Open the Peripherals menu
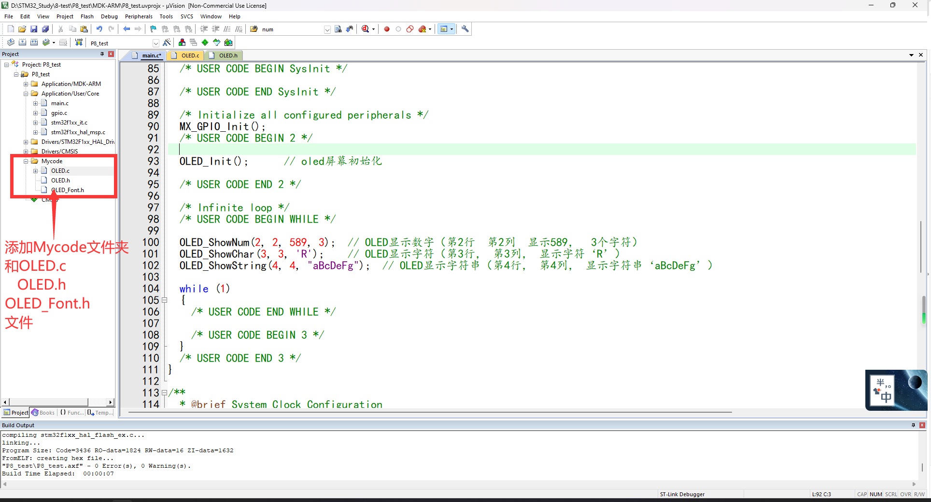Image resolution: width=931 pixels, height=502 pixels. pos(139,16)
